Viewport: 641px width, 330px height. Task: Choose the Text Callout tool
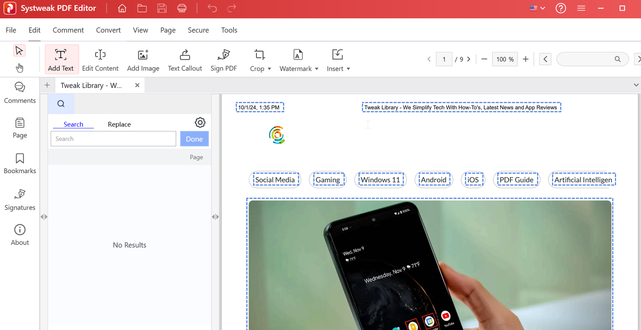(185, 60)
